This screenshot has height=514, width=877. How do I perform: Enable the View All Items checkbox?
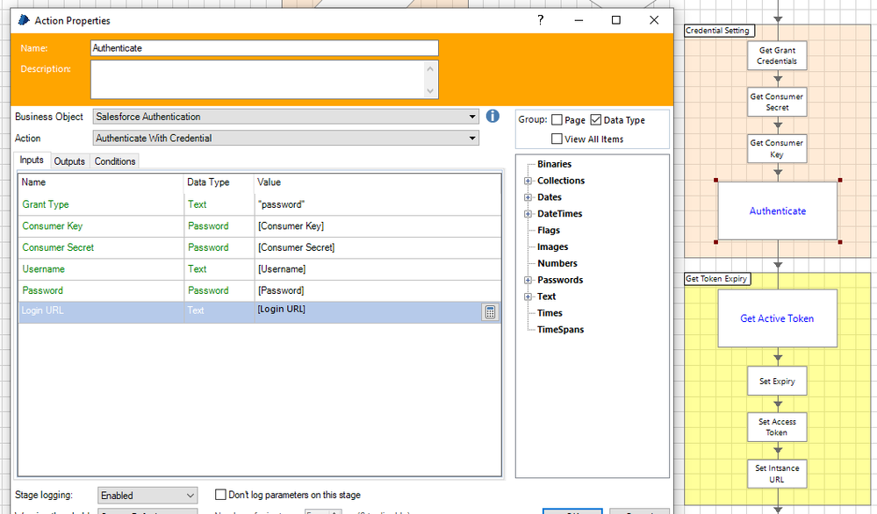click(557, 139)
